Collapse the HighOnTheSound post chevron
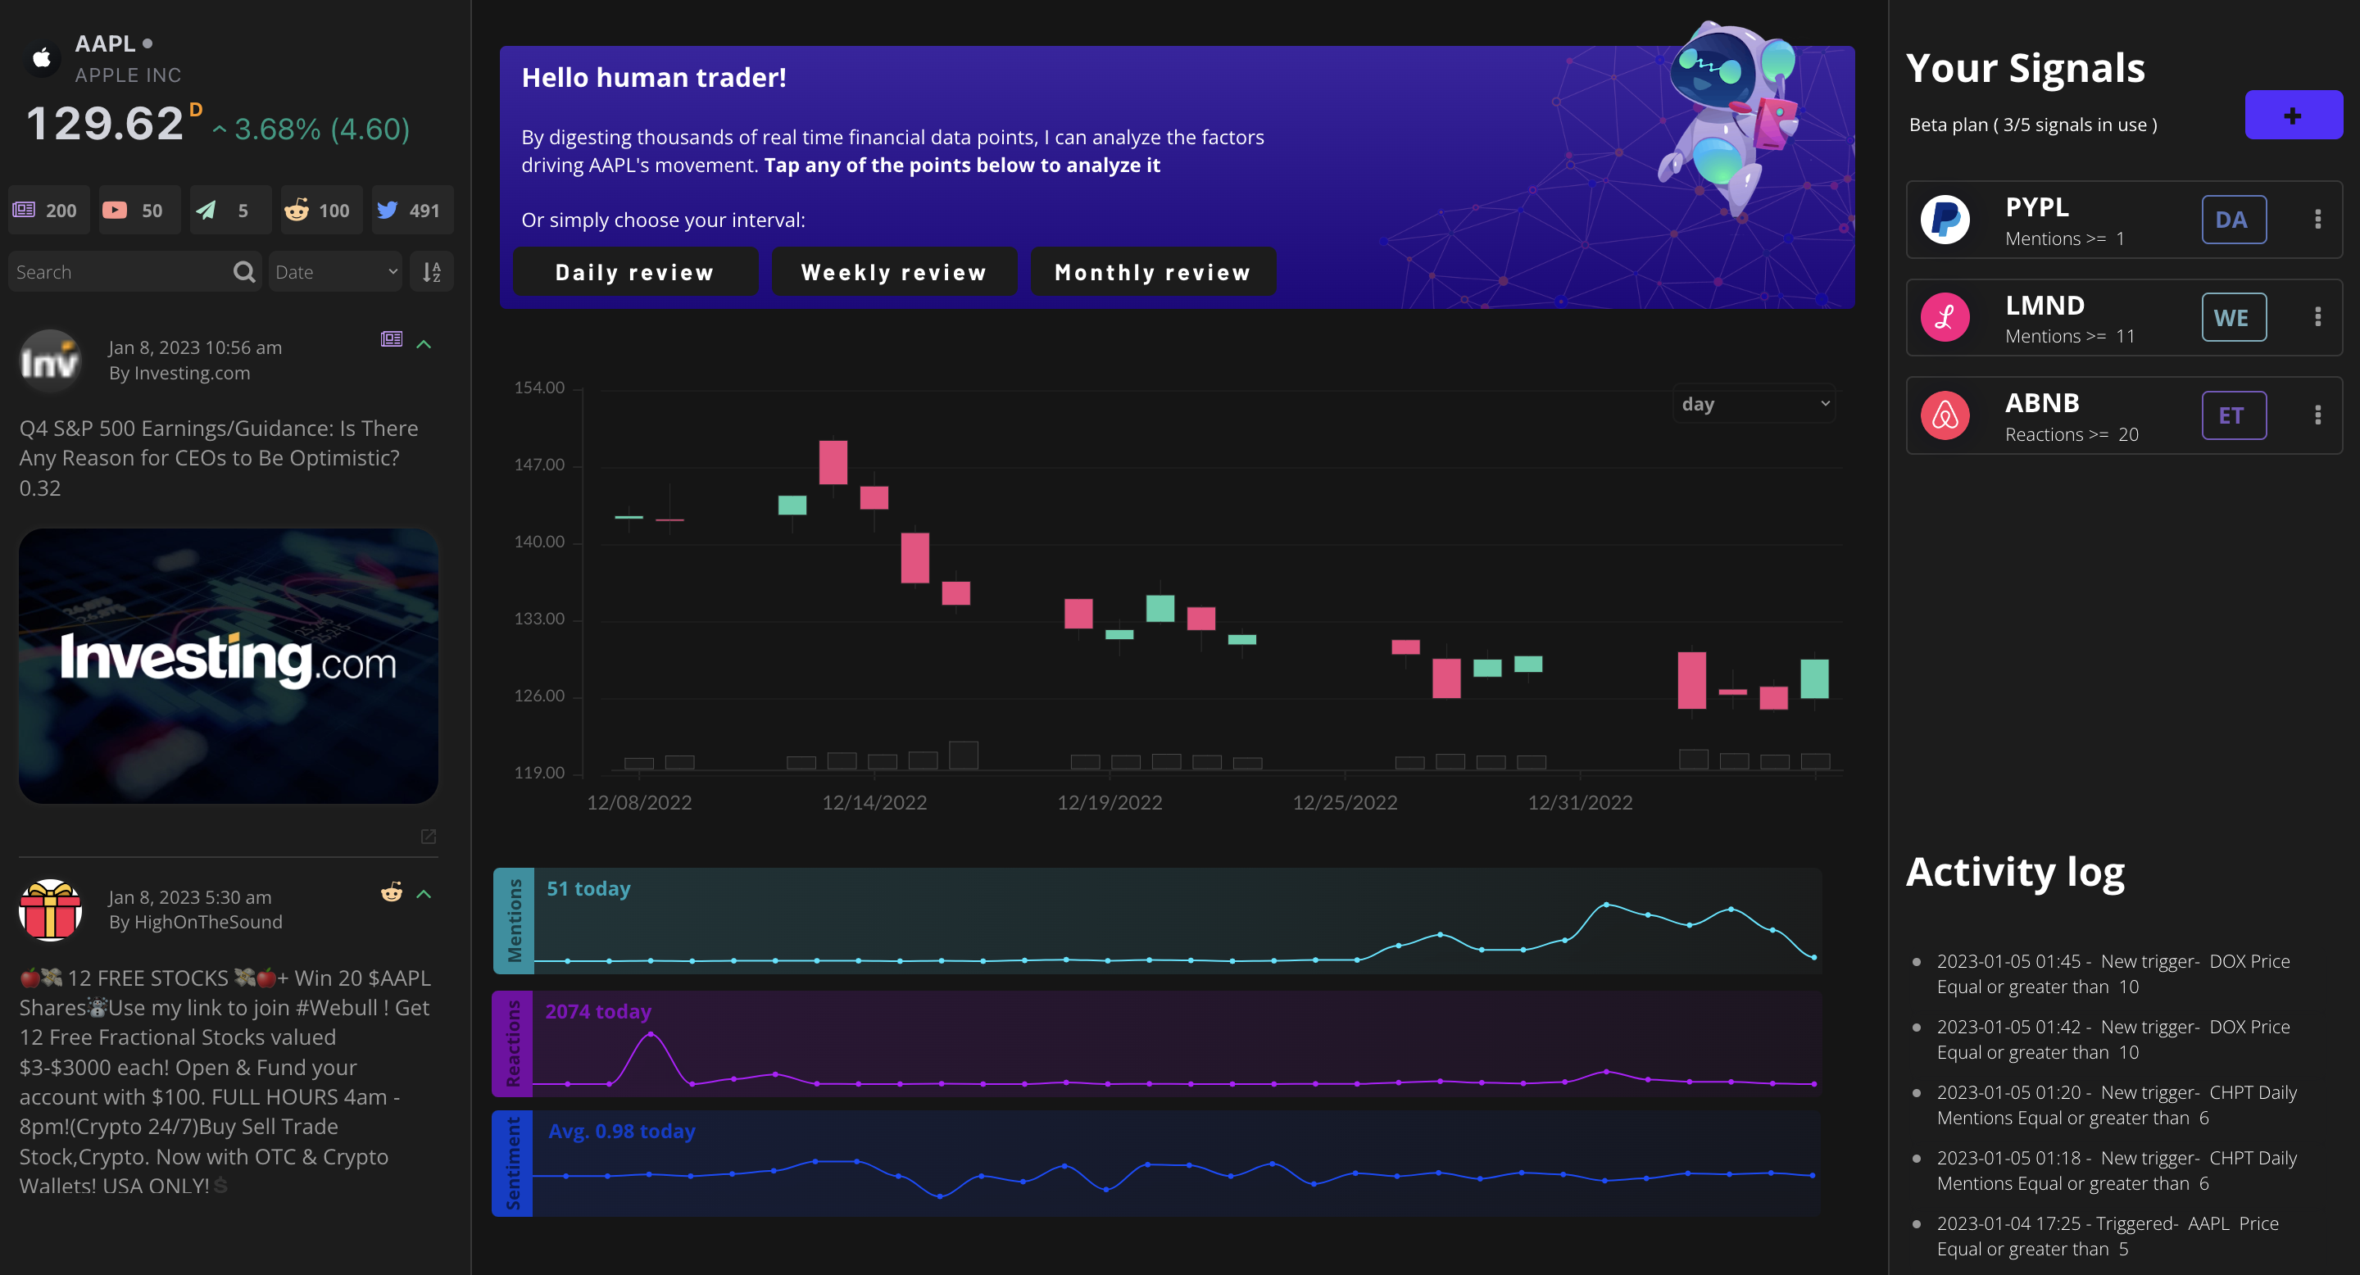 [424, 894]
